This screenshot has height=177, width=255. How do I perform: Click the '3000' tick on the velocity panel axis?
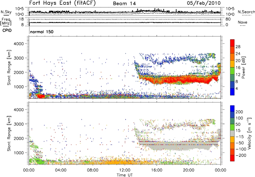click(18, 124)
